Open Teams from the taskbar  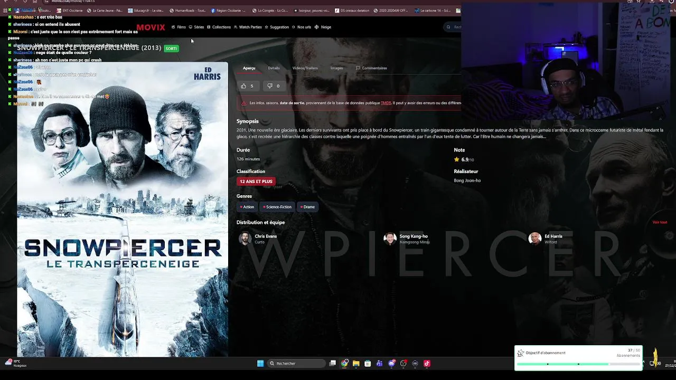click(379, 364)
